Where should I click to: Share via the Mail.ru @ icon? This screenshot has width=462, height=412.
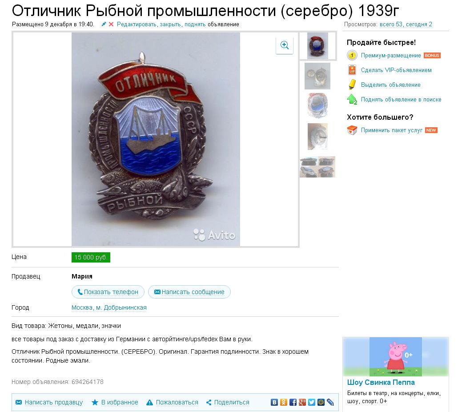(x=321, y=402)
